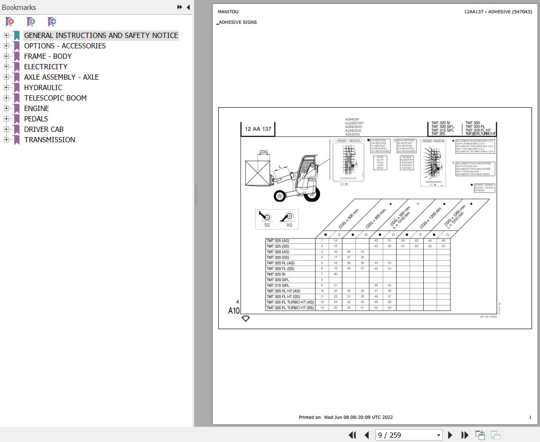This screenshot has width=540, height=442.
Task: Expand the AXLE ASSEMBLY - AXLE node
Action: pyautogui.click(x=6, y=77)
